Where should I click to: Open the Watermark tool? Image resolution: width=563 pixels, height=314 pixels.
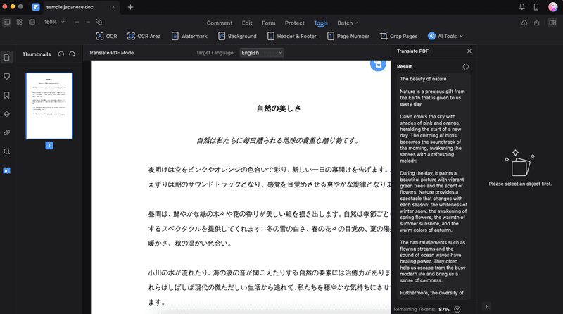pyautogui.click(x=189, y=37)
